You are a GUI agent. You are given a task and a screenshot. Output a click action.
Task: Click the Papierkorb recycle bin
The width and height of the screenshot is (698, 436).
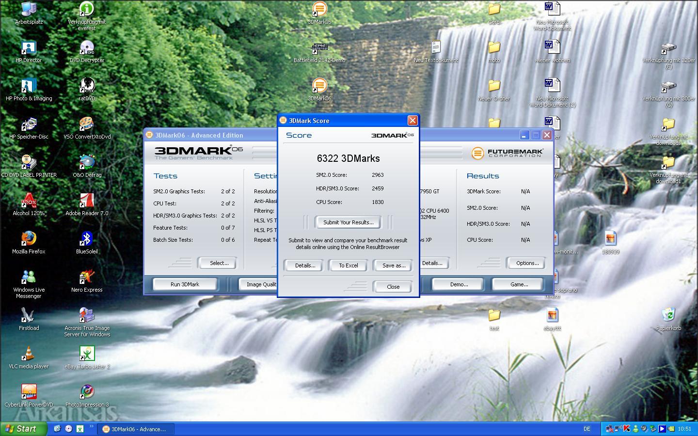pyautogui.click(x=668, y=319)
